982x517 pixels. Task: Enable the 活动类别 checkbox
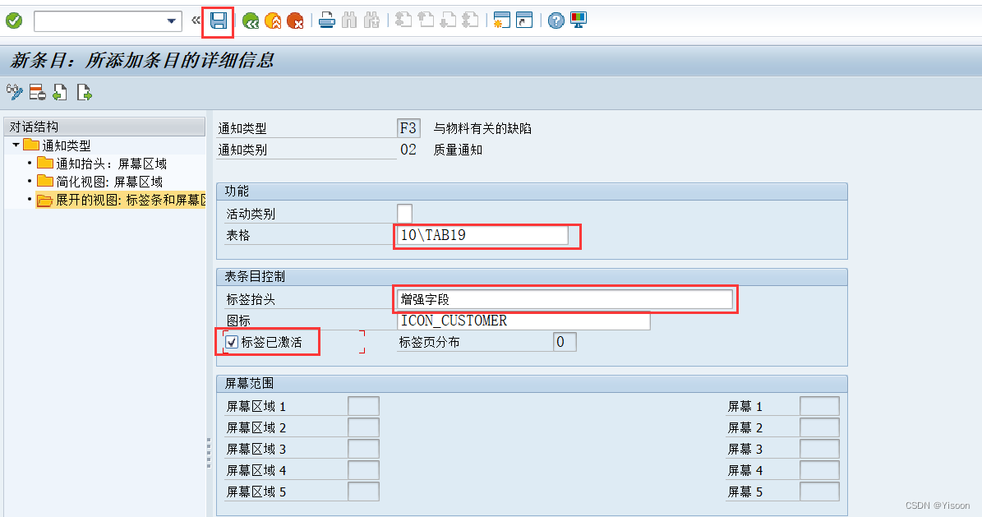coord(403,211)
